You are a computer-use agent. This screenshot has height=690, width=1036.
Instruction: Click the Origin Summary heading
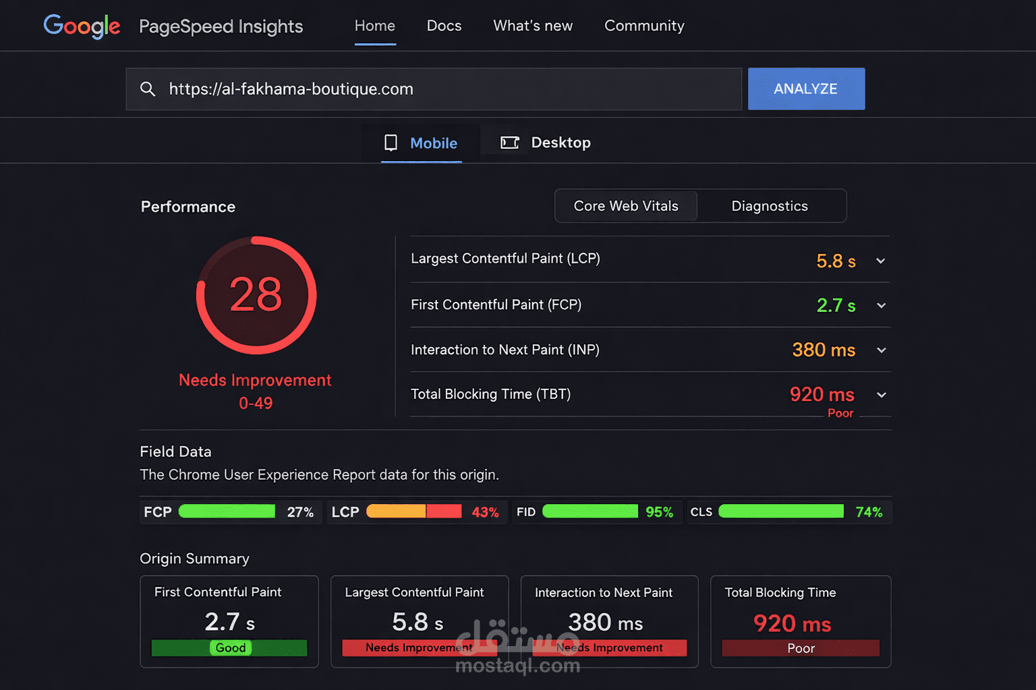[194, 559]
